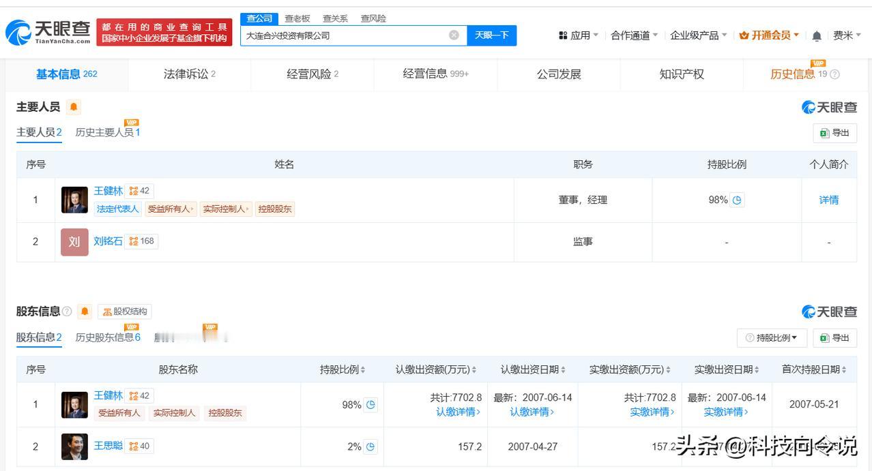Click 王思聪's 40 relation badge
The image size is (872, 471).
coord(139,446)
